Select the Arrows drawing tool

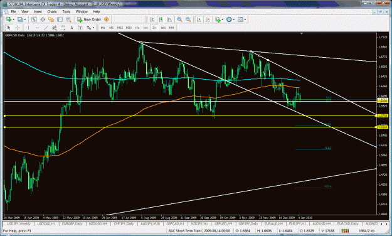pyautogui.click(x=89, y=28)
